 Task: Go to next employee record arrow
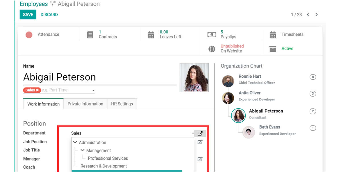tap(316, 15)
